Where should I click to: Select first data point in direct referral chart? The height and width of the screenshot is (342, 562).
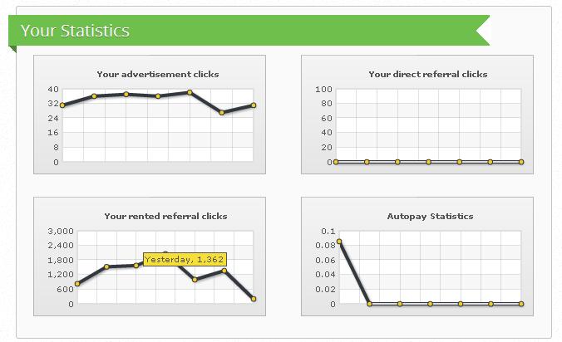click(337, 162)
